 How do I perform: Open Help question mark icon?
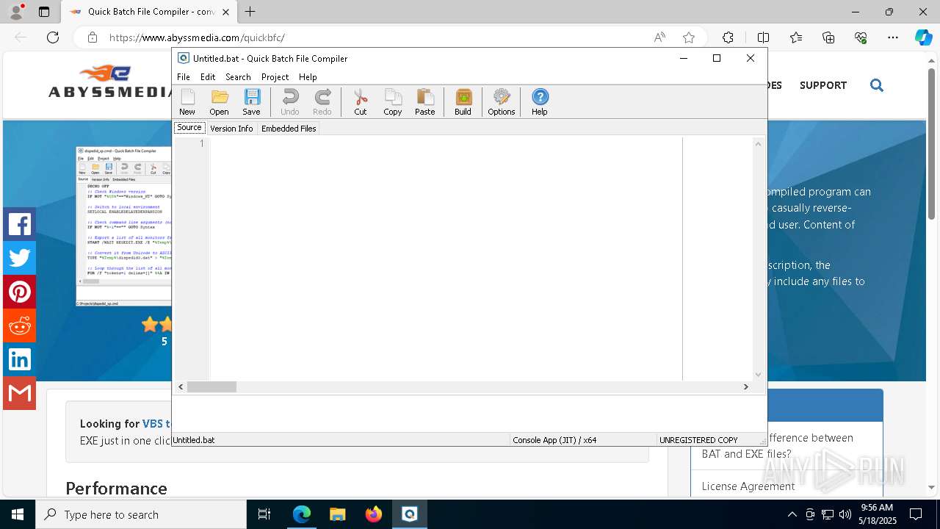(540, 102)
